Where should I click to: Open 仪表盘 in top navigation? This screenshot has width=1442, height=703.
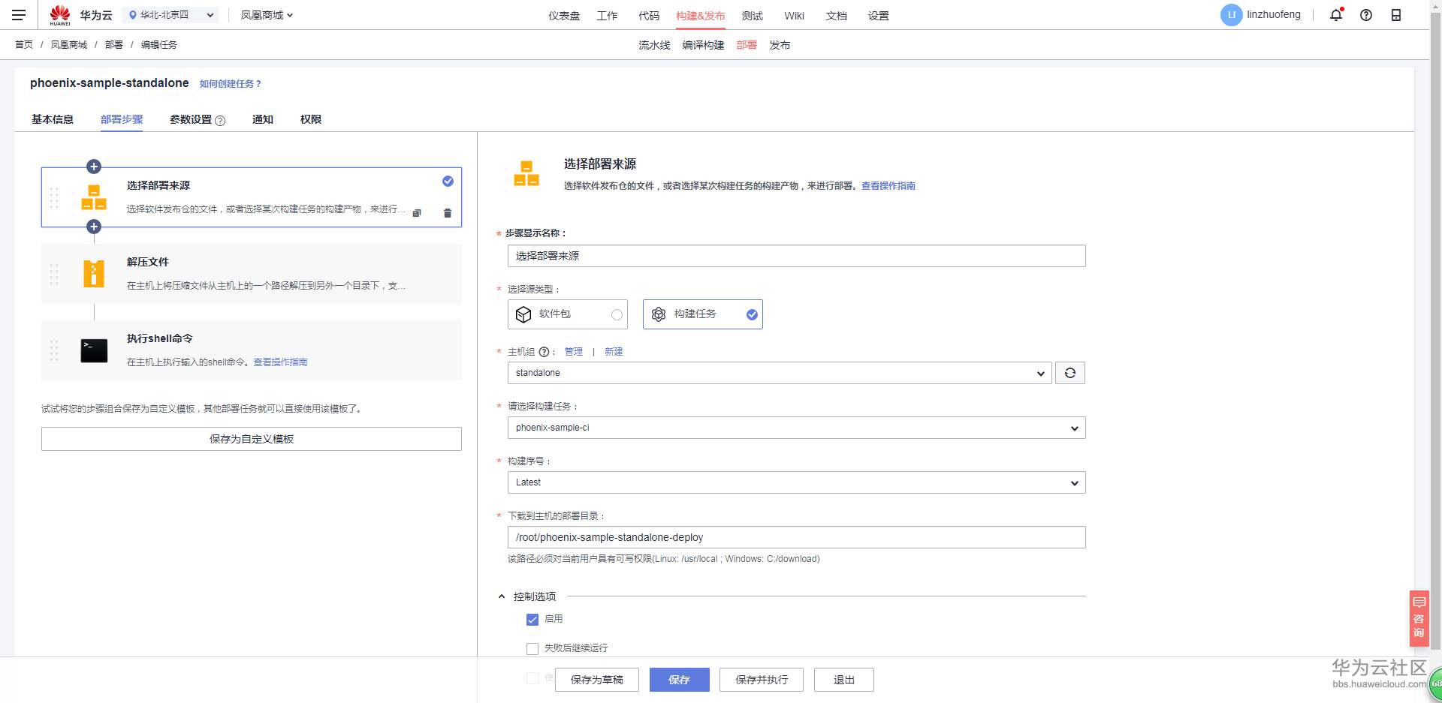coord(564,16)
